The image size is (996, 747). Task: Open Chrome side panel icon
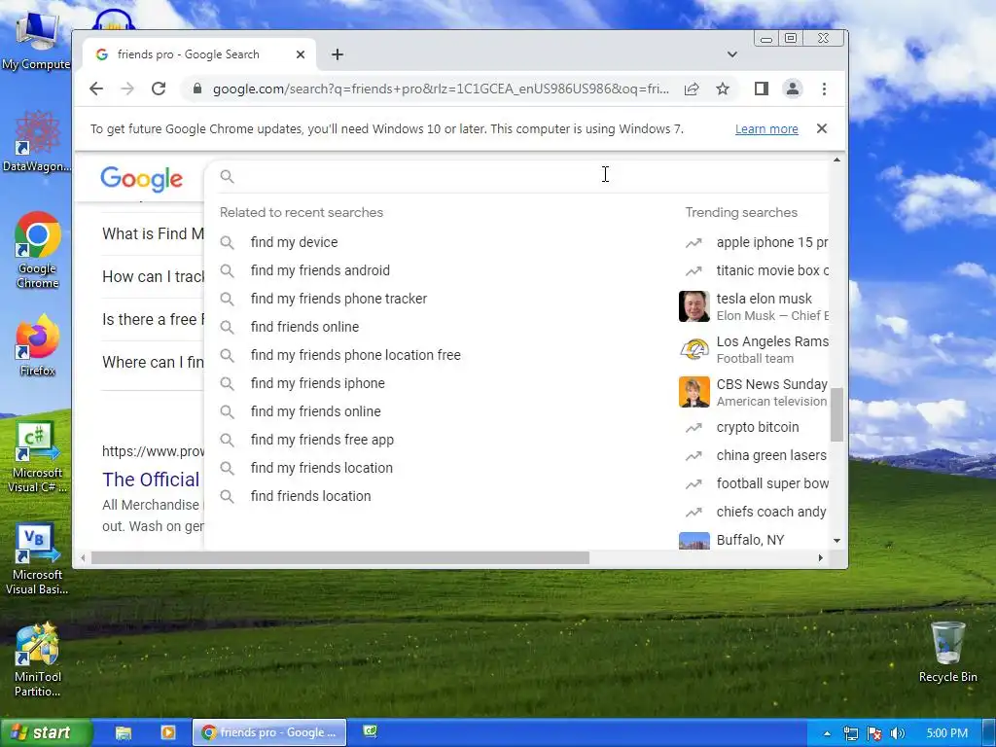pos(761,89)
